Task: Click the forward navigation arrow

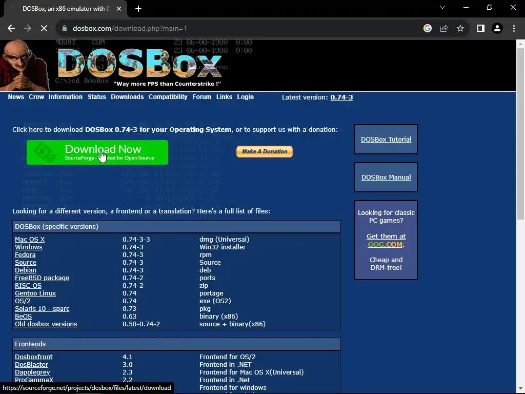Action: 28,29
